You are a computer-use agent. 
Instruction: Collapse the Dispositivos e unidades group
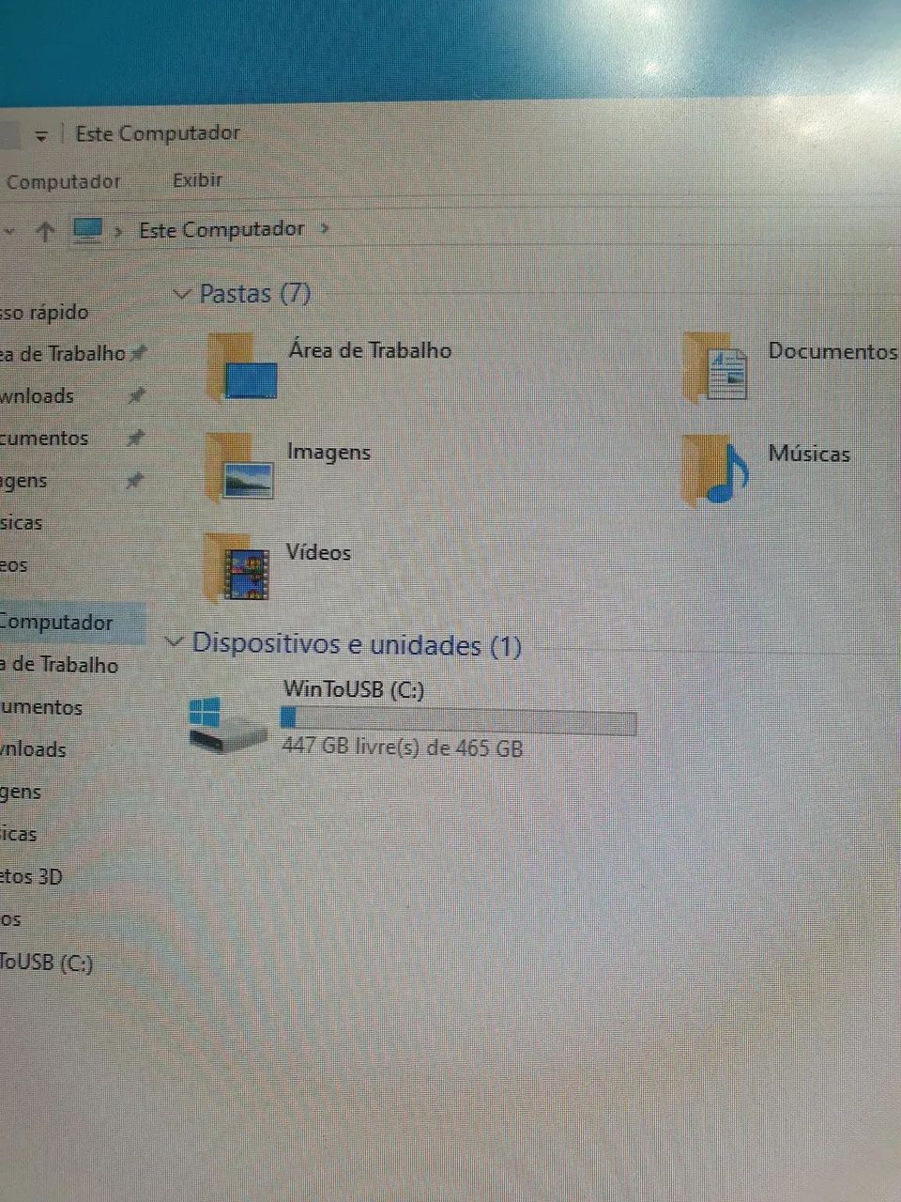pyautogui.click(x=174, y=642)
